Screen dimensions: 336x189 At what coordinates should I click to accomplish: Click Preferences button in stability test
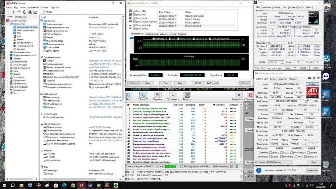[x=212, y=83]
